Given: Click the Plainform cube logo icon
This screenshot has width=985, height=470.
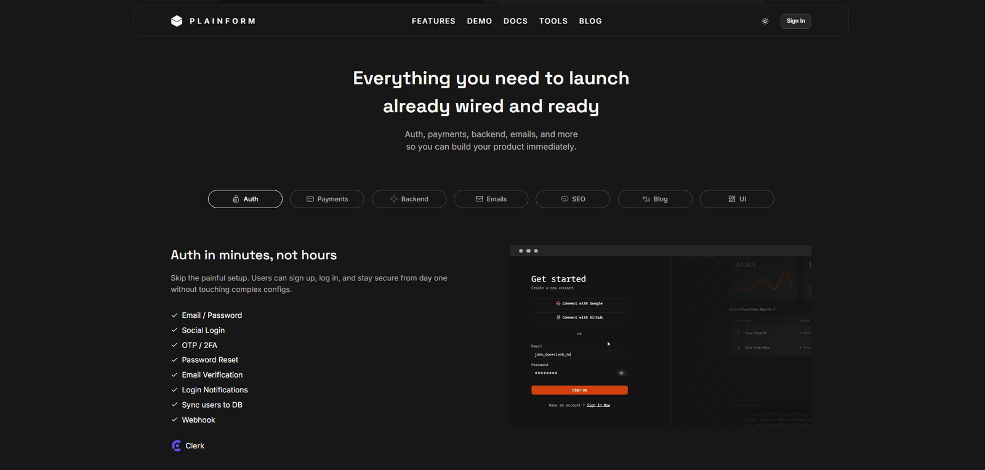Looking at the screenshot, I should (177, 21).
